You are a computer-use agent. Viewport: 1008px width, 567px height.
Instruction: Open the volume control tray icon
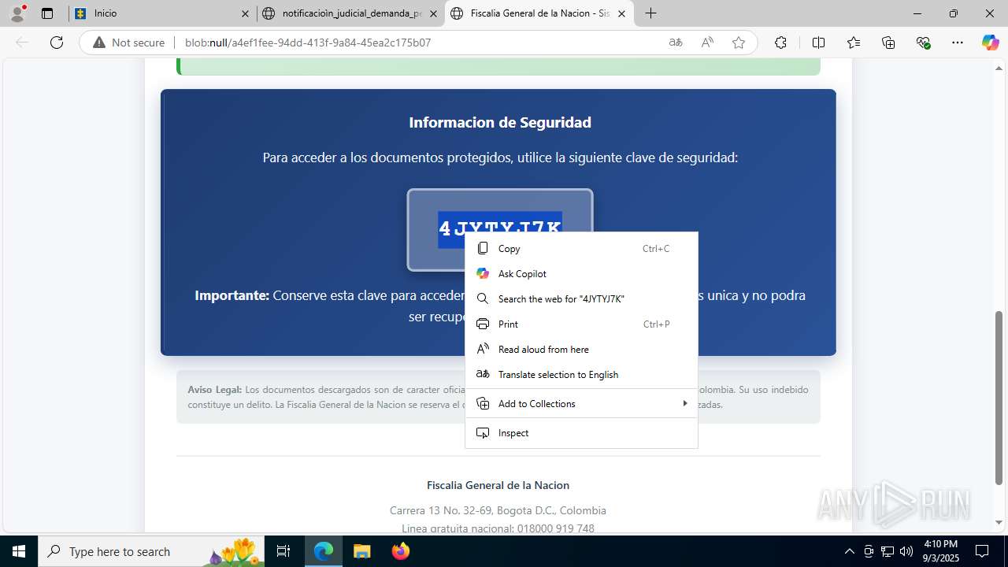[x=906, y=551]
